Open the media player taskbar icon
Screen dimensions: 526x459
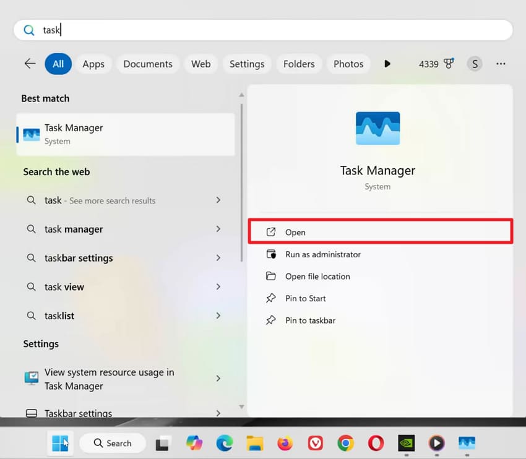436,443
